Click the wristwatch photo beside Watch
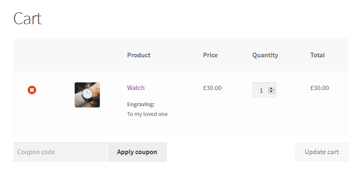Screen dimensions: 358x172 point(87,95)
